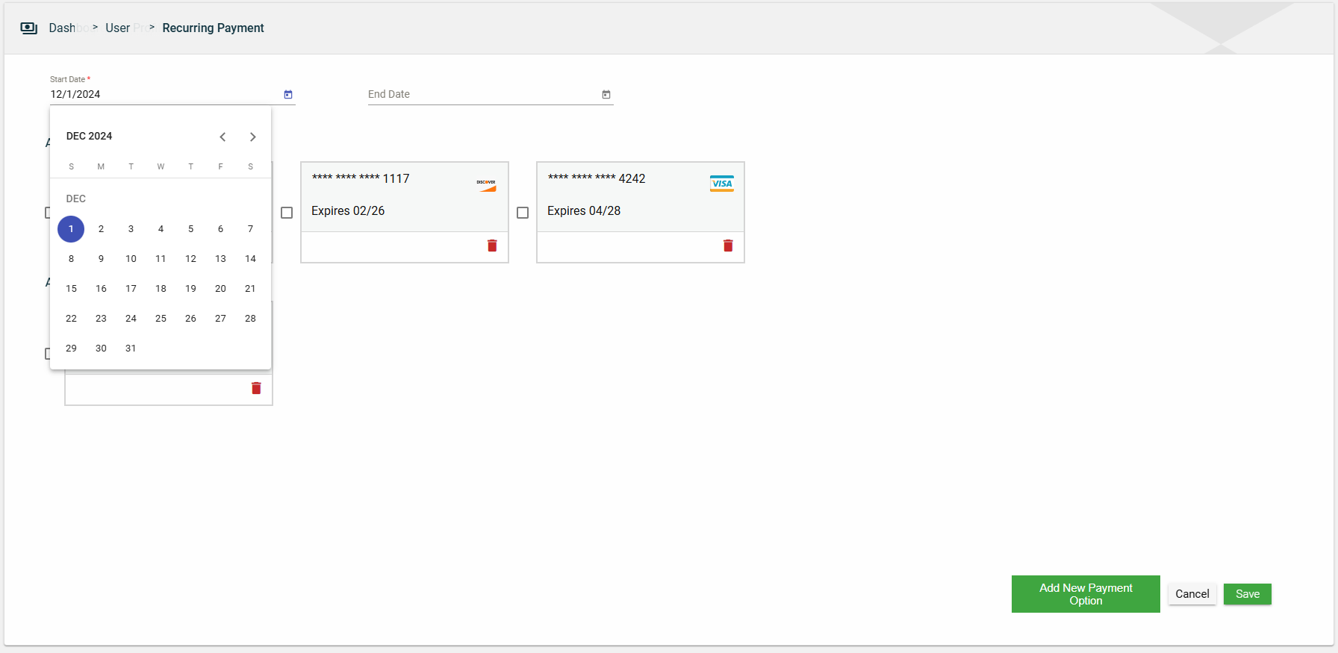Navigate to the Dashboard breadcrumb

pos(63,28)
